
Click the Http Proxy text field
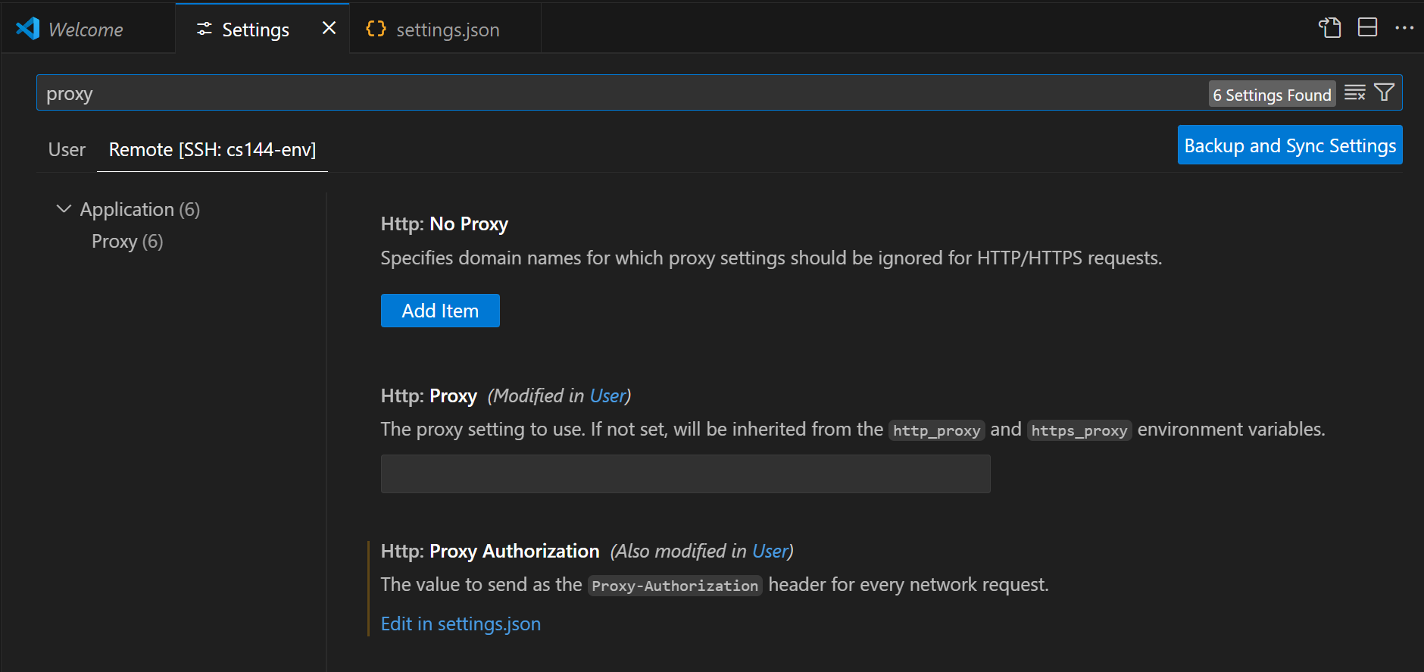point(685,474)
